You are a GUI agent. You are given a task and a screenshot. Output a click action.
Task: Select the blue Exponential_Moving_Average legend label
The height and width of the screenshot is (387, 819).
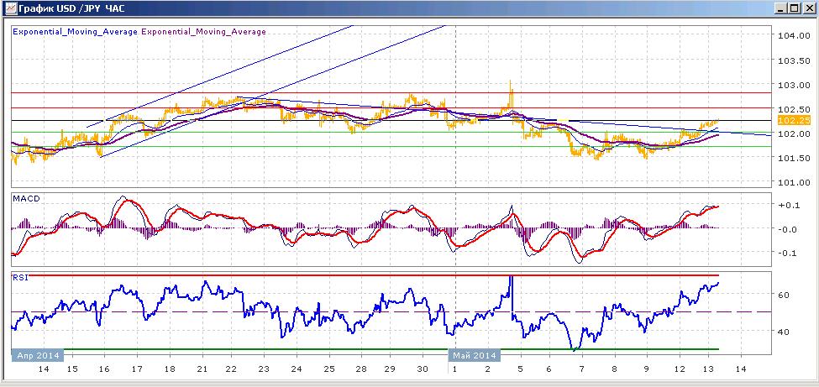point(75,31)
